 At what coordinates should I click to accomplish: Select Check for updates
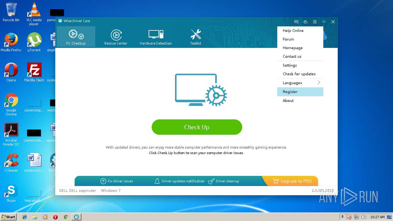point(300,74)
